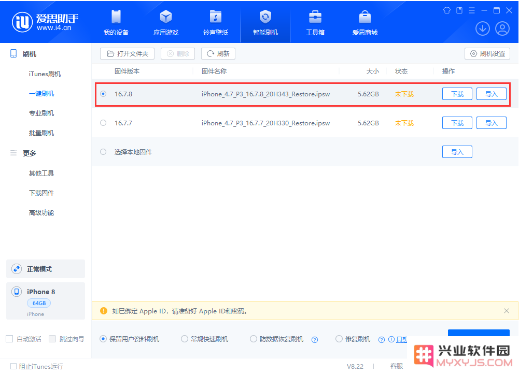
Task: Select 专业刷机 in sidebar
Action: [x=41, y=113]
